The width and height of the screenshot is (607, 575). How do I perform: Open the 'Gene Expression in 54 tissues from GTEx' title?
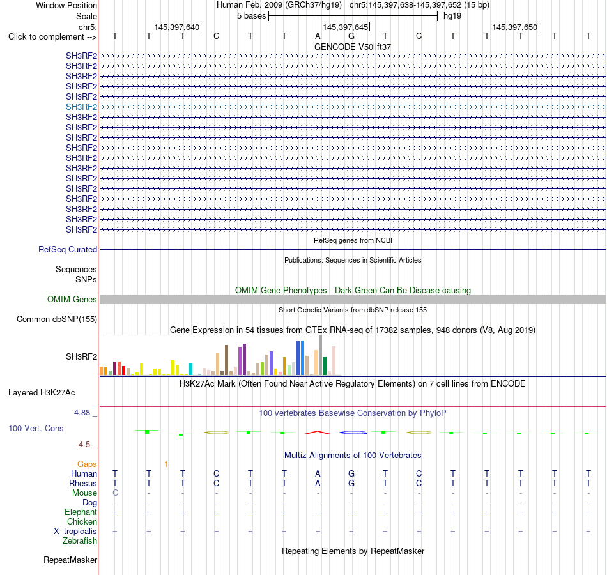pos(353,330)
